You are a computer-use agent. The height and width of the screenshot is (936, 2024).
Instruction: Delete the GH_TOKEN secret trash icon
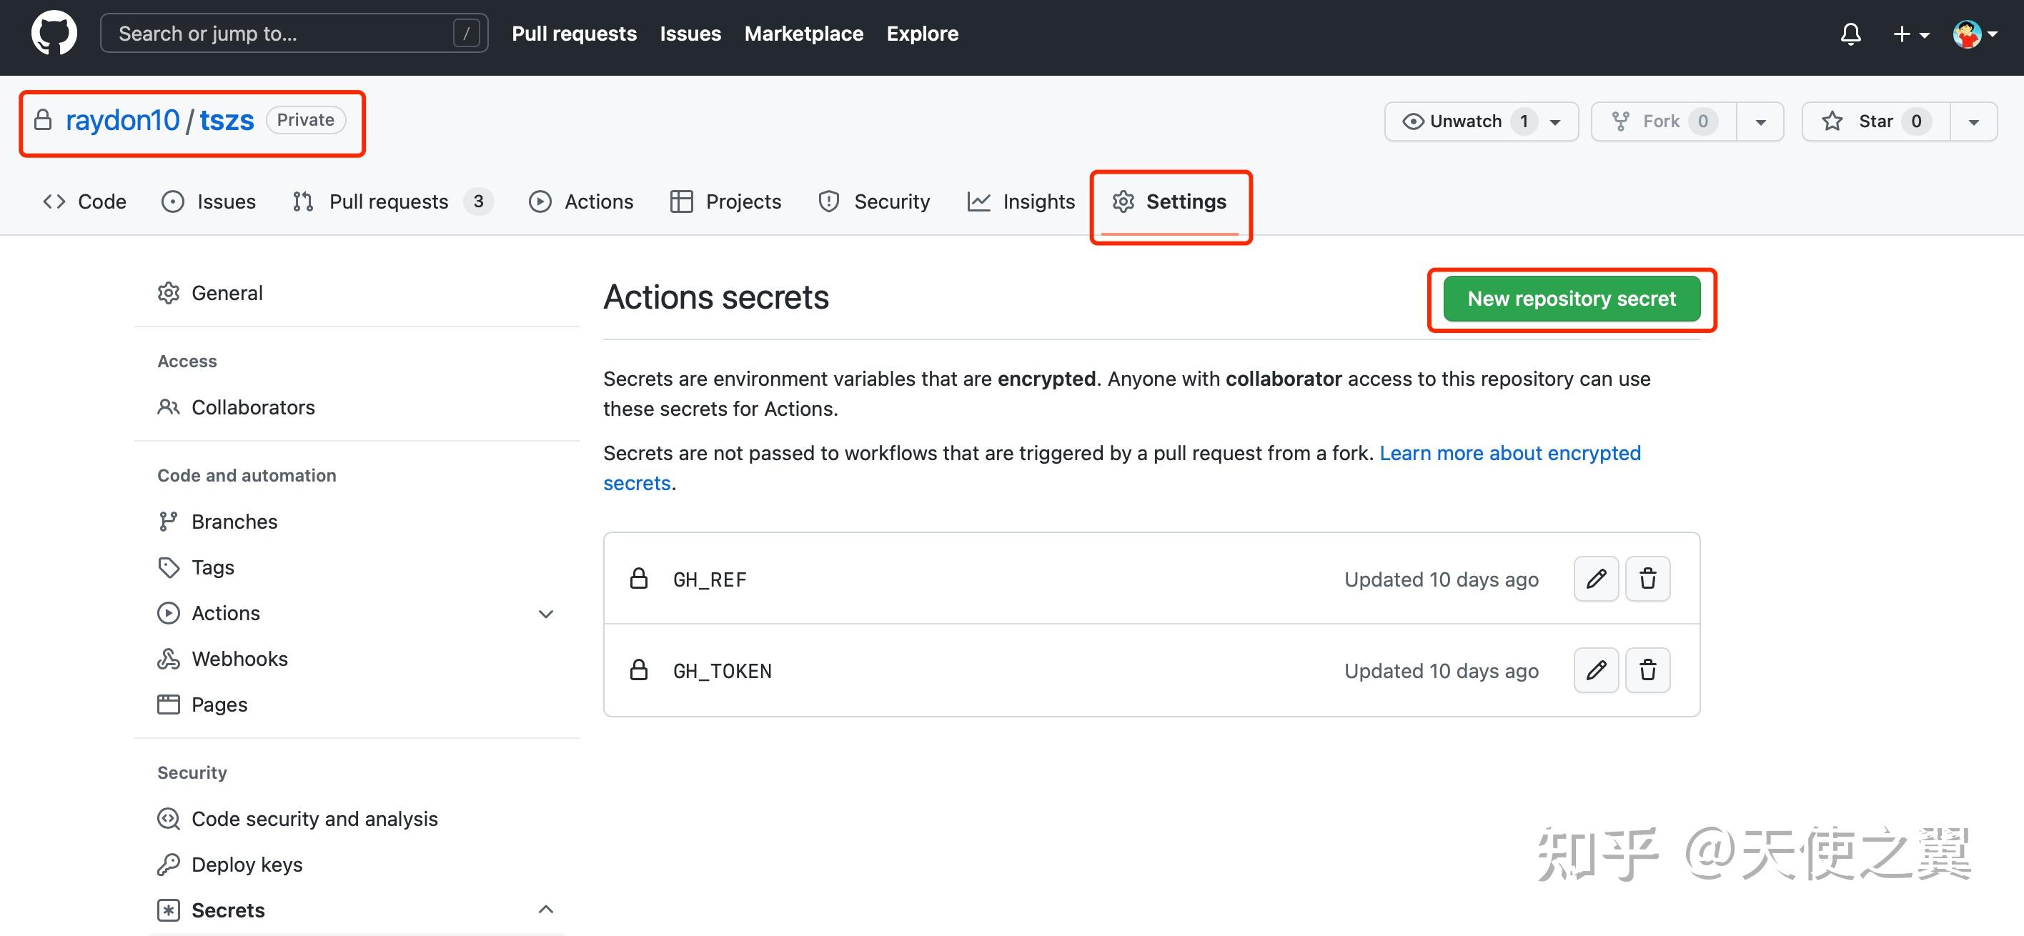(x=1647, y=669)
